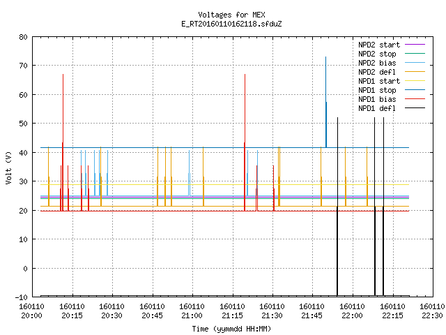Screen dimensions: 446x335
Task: Click the light blue NPD2 bias legend line
Action: tap(415, 63)
